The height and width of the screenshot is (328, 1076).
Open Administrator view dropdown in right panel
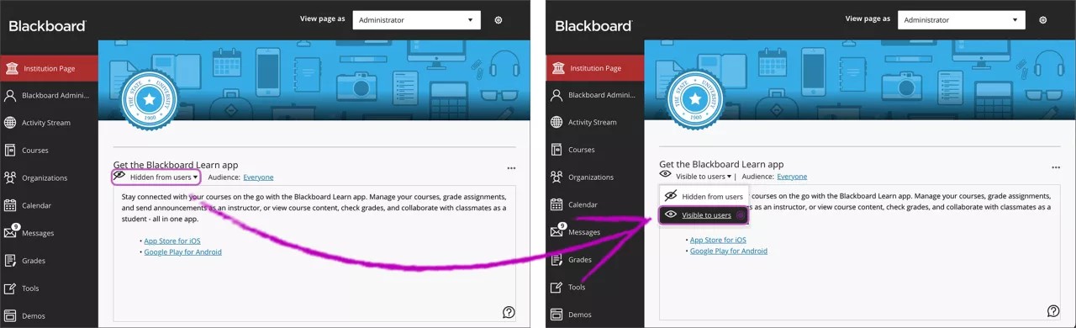(962, 20)
